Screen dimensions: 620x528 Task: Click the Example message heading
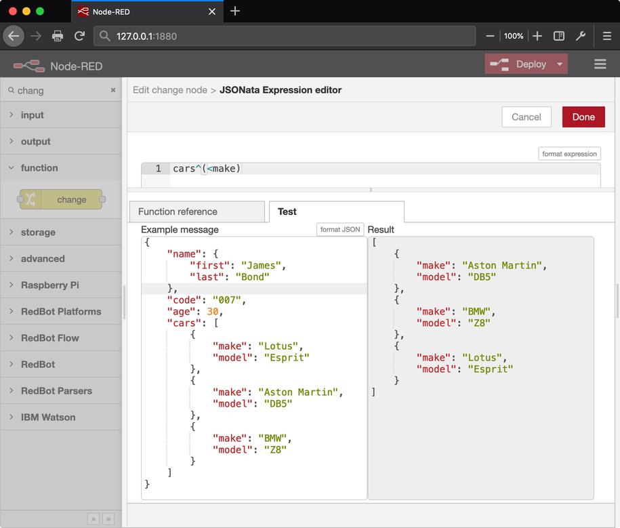coord(180,230)
